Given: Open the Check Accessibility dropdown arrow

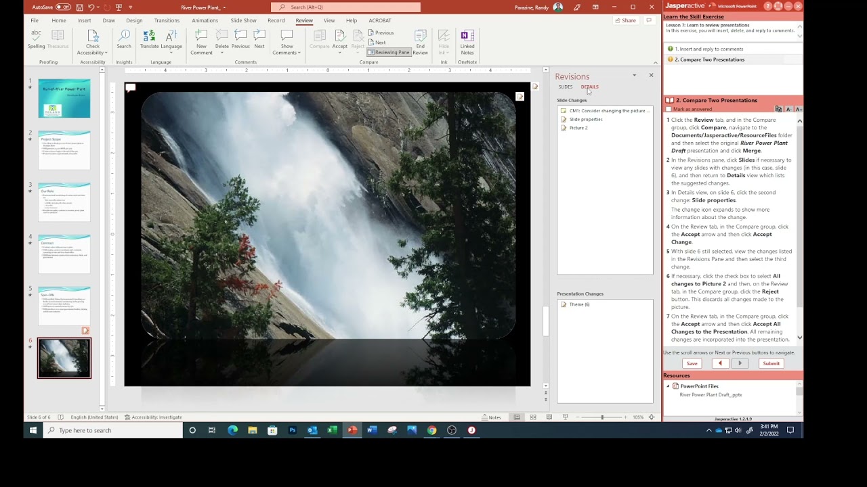Looking at the screenshot, I should coord(106,53).
